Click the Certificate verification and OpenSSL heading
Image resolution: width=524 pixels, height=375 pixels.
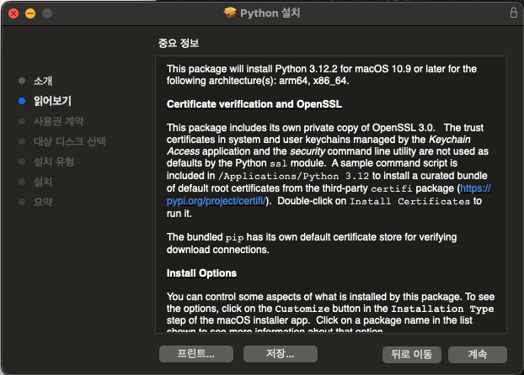click(254, 104)
